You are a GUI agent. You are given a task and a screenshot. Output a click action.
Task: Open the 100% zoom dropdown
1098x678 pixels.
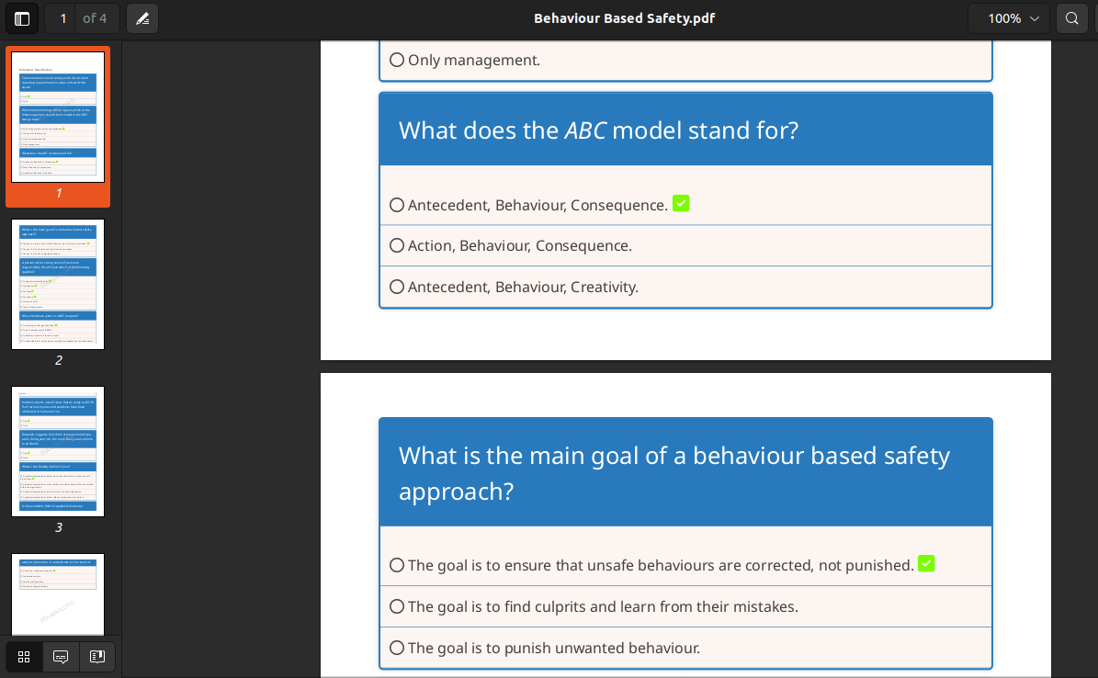coord(1008,18)
